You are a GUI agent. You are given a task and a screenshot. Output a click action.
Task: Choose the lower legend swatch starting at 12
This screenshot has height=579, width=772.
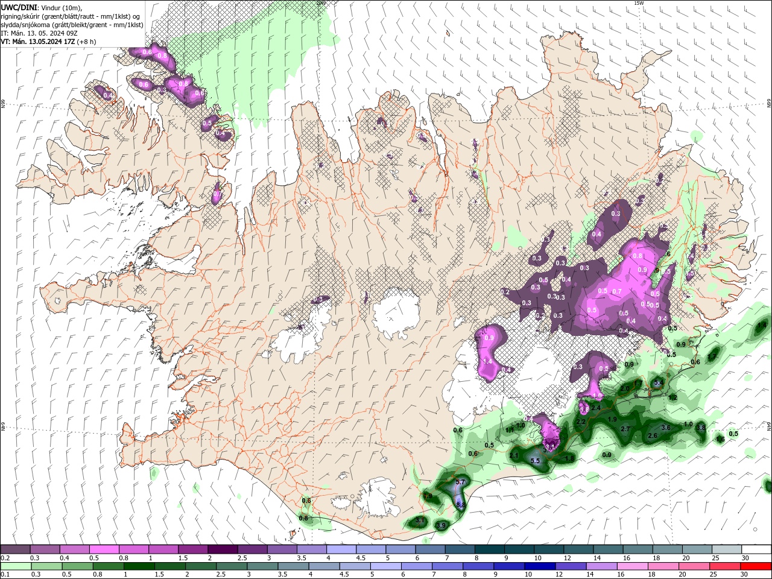(x=570, y=566)
